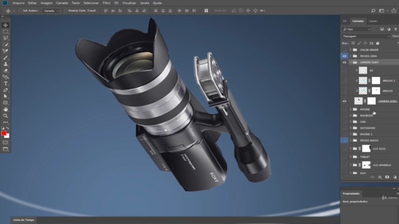Image resolution: width=399 pixels, height=224 pixels.
Task: Select the Rounded Rectangle shape tool
Action: tap(6, 103)
